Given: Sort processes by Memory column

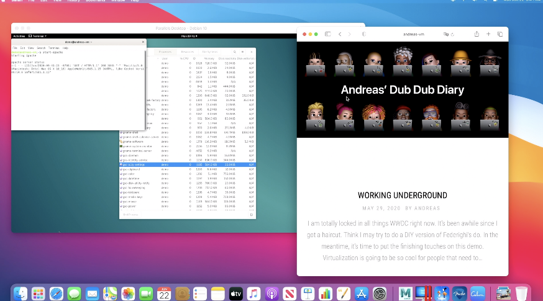Looking at the screenshot, I should tap(209, 58).
